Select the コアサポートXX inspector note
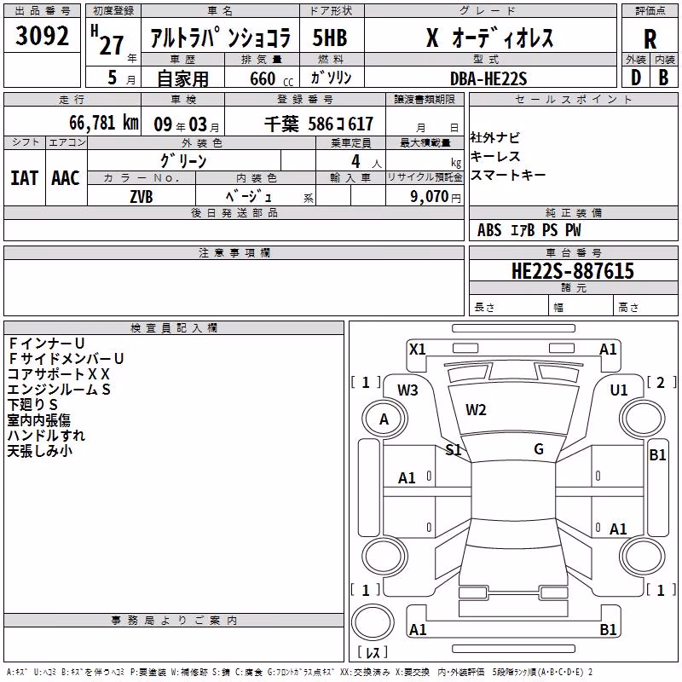The width and height of the screenshot is (682, 682). point(58,374)
